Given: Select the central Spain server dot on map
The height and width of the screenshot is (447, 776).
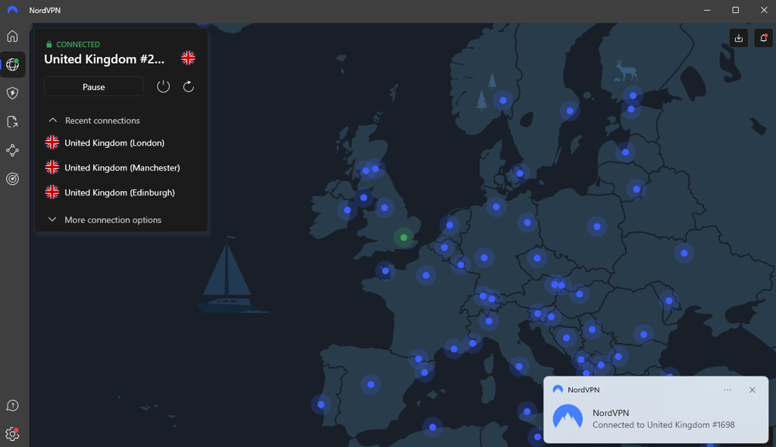Looking at the screenshot, I should [371, 384].
